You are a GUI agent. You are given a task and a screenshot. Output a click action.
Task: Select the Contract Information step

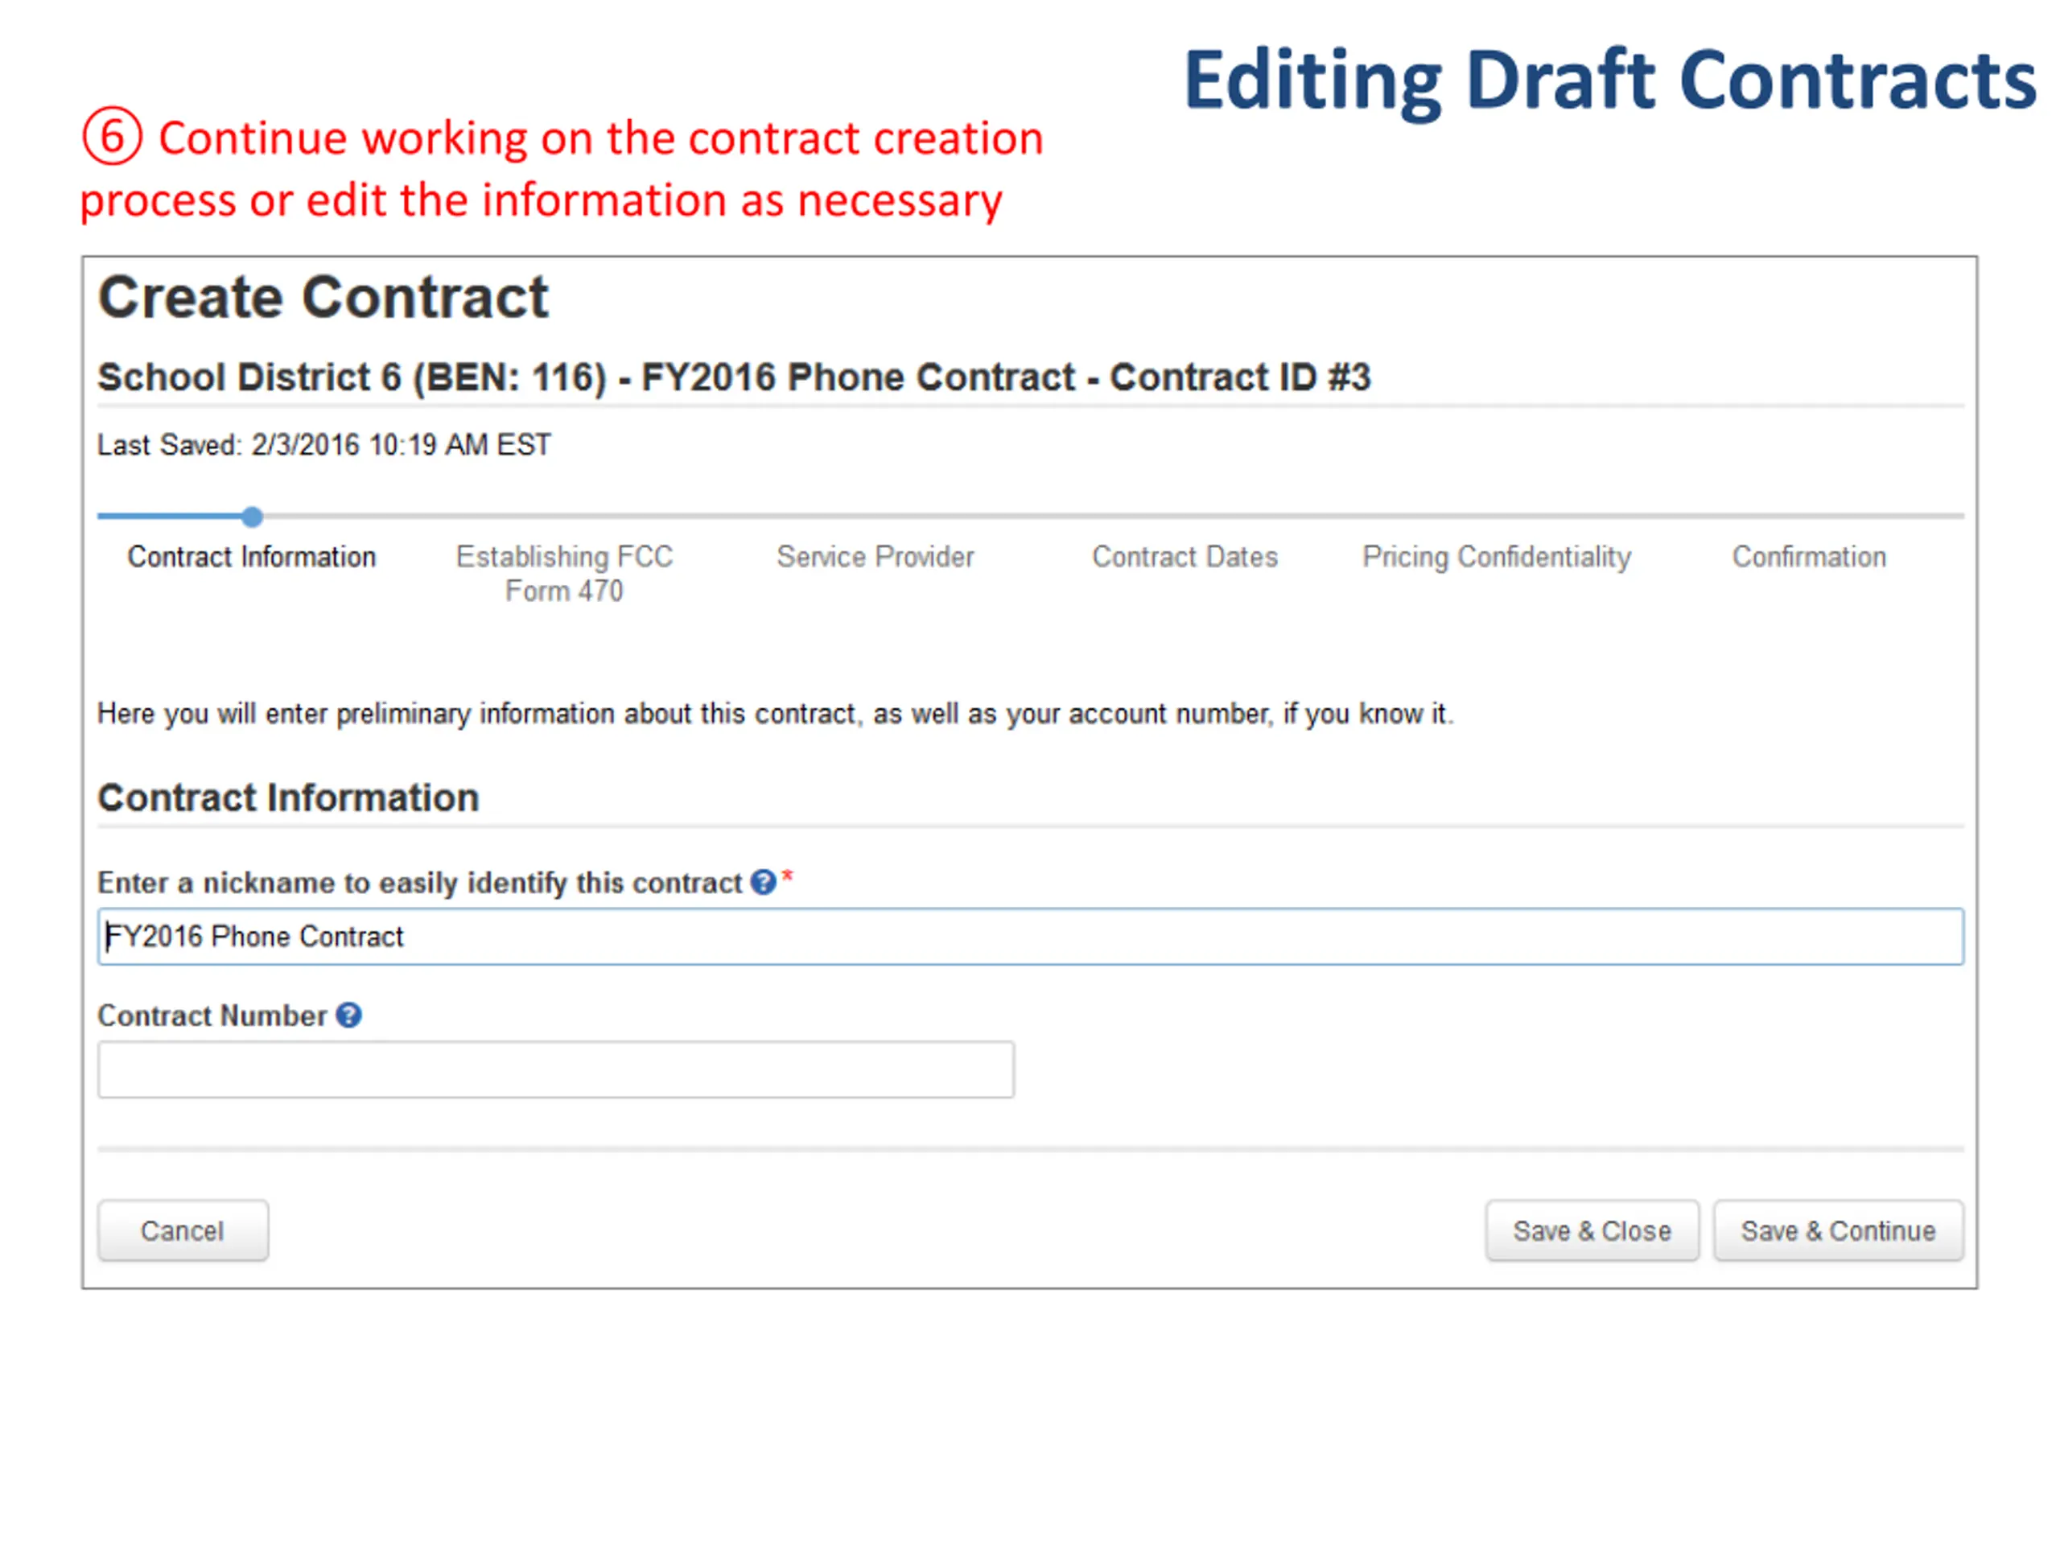(251, 557)
